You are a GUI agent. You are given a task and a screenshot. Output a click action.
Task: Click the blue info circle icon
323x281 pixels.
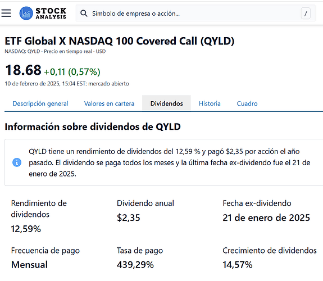click(17, 162)
